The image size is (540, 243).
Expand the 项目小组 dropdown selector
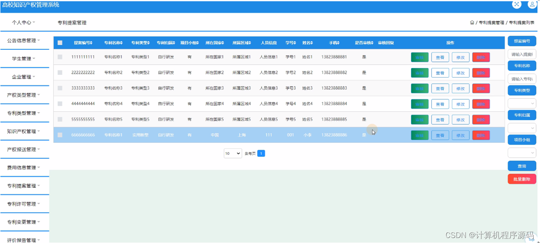[522, 153]
